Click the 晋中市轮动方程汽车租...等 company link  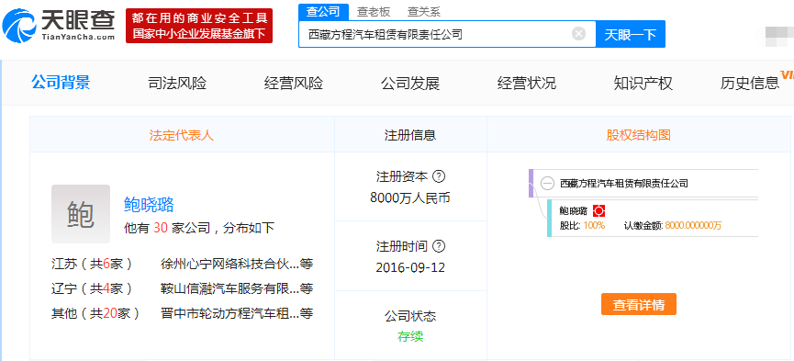(237, 313)
